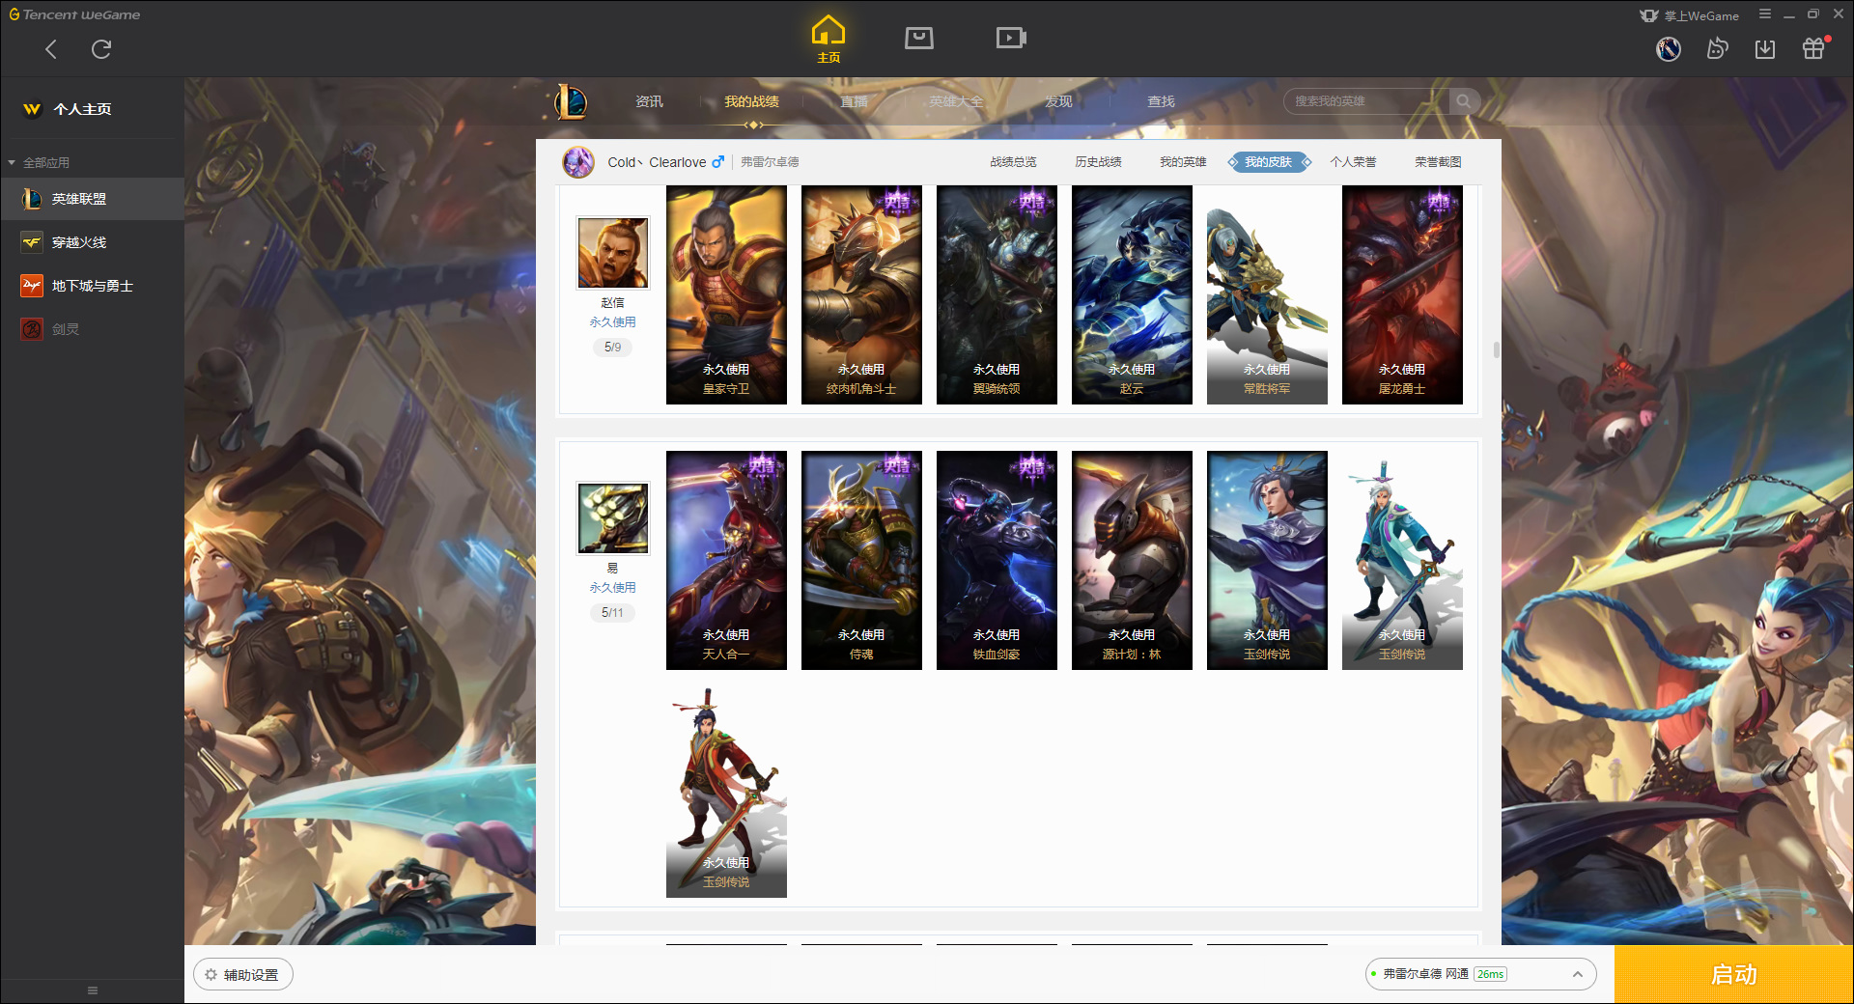1854x1004 pixels.
Task: Click the search magnifier button
Action: (x=1464, y=101)
